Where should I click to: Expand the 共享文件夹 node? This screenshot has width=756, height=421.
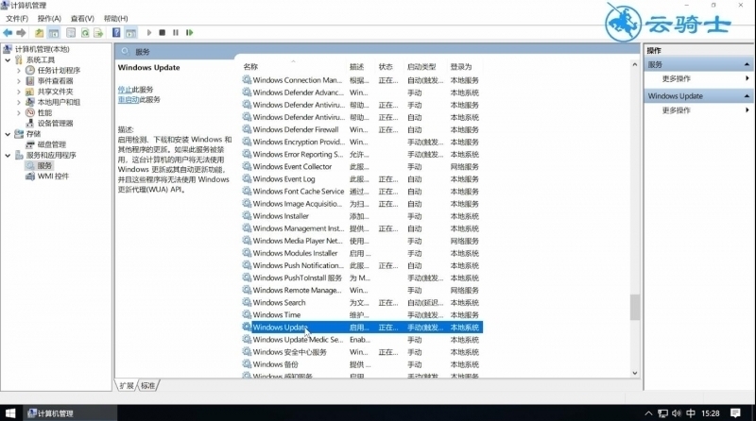coord(19,92)
